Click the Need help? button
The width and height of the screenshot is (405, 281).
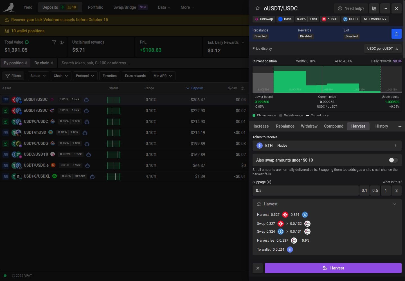[351, 8]
